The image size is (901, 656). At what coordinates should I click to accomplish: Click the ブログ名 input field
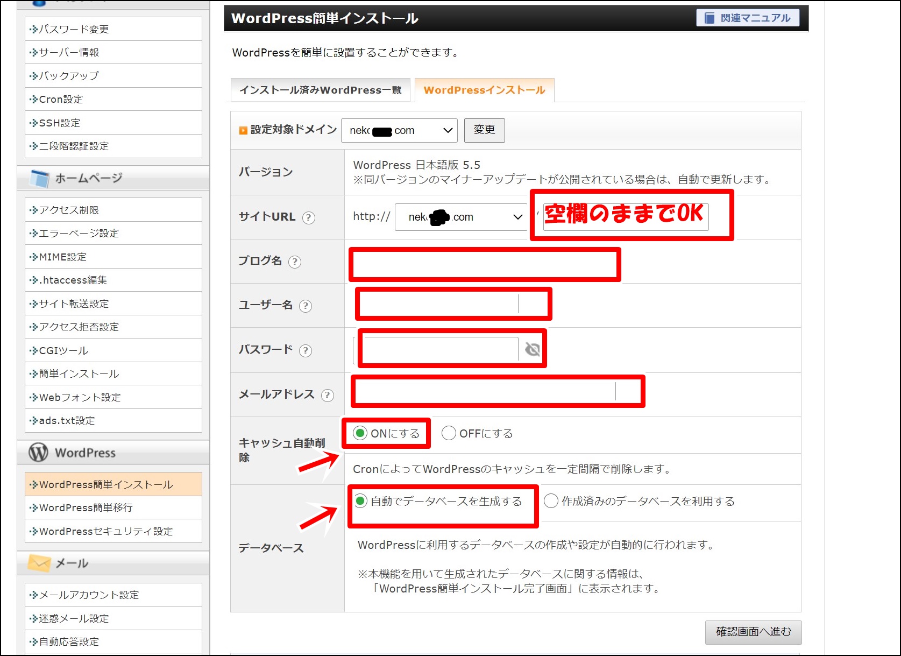[x=485, y=264]
